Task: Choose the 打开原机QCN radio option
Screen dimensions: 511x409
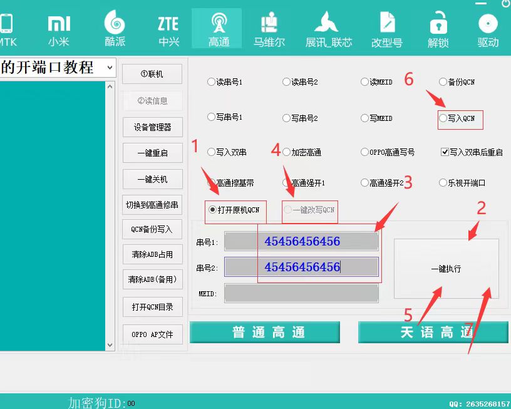Action: pos(213,210)
